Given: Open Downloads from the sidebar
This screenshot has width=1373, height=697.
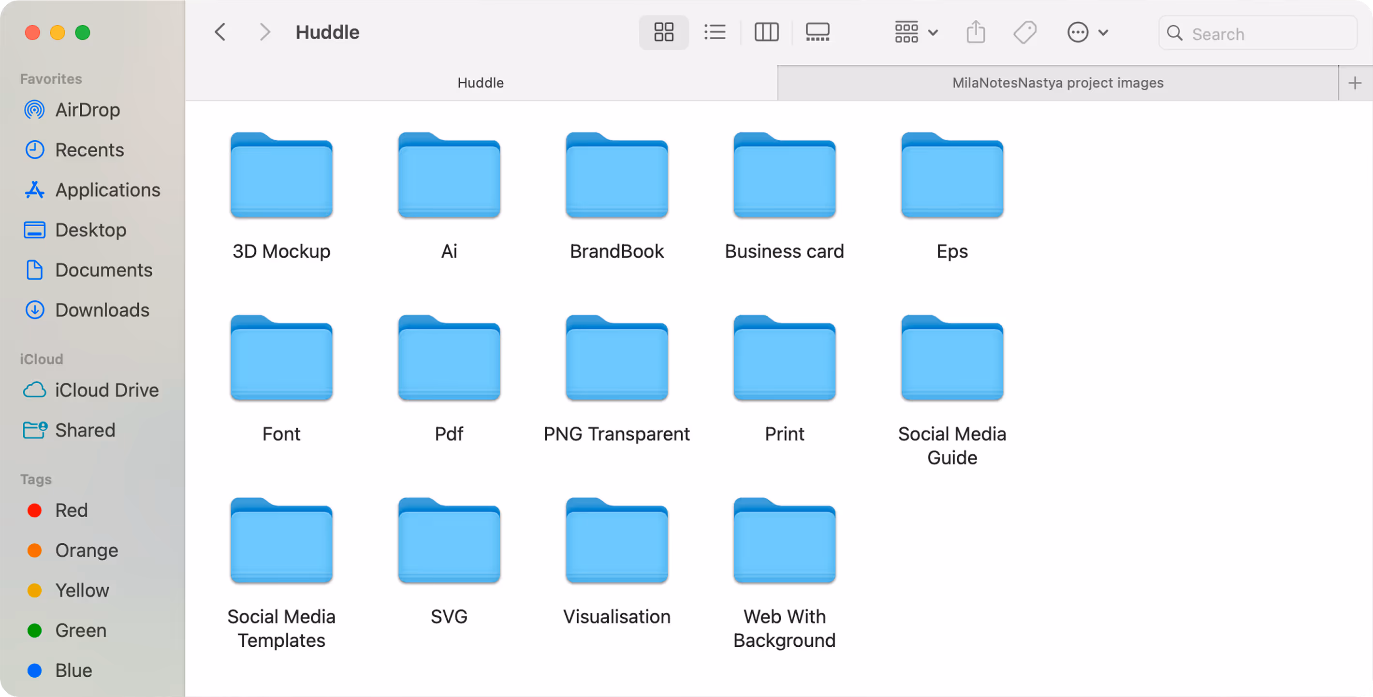Looking at the screenshot, I should [x=102, y=310].
